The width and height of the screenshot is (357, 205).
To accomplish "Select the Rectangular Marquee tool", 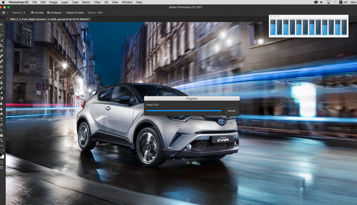I will coord(1,30).
